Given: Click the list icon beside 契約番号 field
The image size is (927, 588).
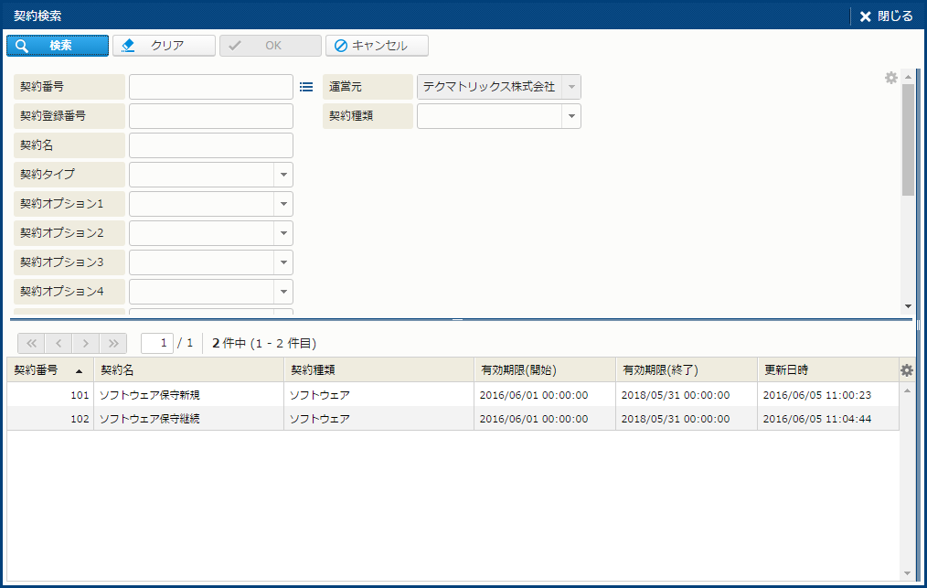Looking at the screenshot, I should [306, 87].
